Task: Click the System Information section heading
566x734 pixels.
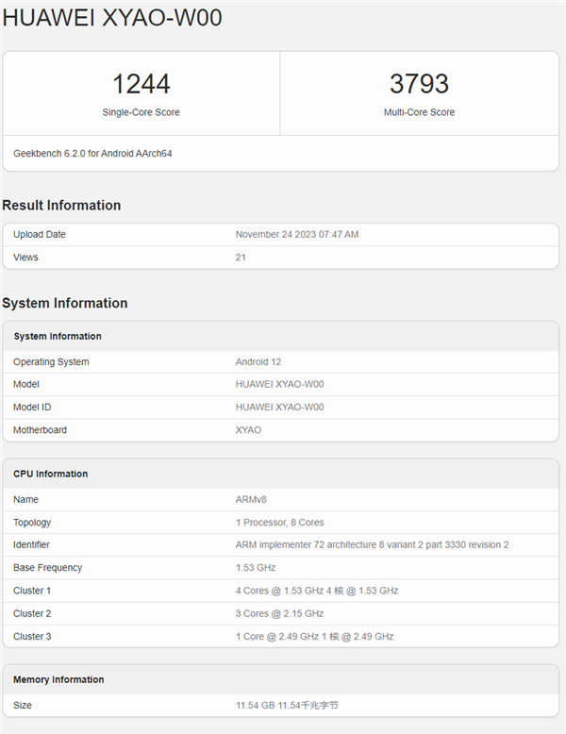Action: [64, 303]
